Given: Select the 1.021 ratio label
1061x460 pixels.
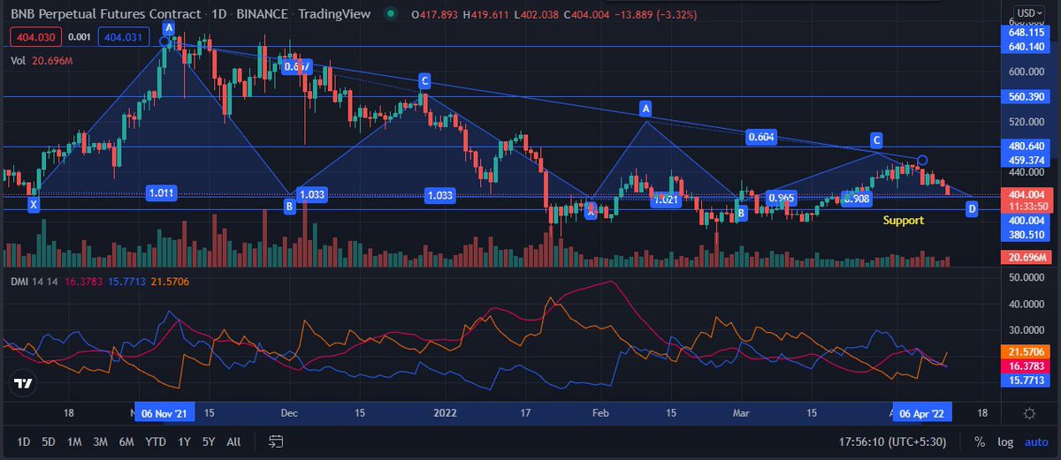Looking at the screenshot, I should coord(665,200).
